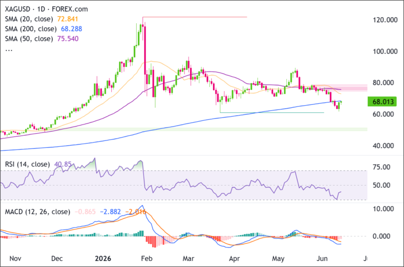Click the RSI value 40.85
The height and width of the screenshot is (267, 404).
pos(63,164)
